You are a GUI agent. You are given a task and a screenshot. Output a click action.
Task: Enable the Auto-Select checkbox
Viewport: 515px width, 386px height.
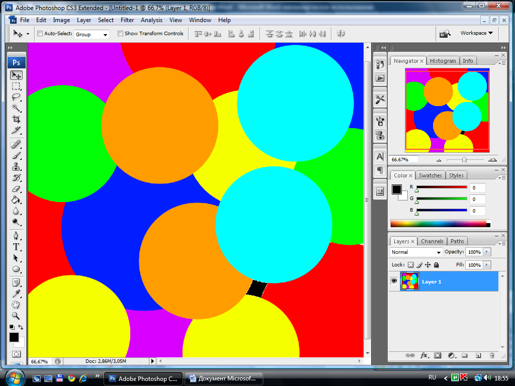click(x=40, y=34)
